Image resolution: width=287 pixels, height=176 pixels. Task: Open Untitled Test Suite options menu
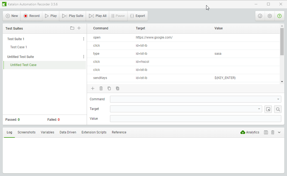point(84,57)
